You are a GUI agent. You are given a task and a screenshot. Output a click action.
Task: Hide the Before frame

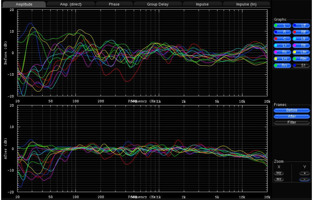292,110
